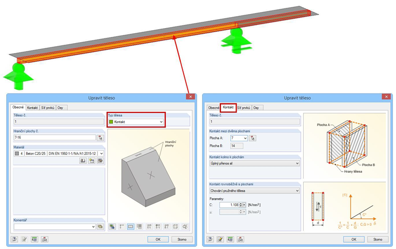Close the right Upravit těleso dialog

[x=387, y=97]
